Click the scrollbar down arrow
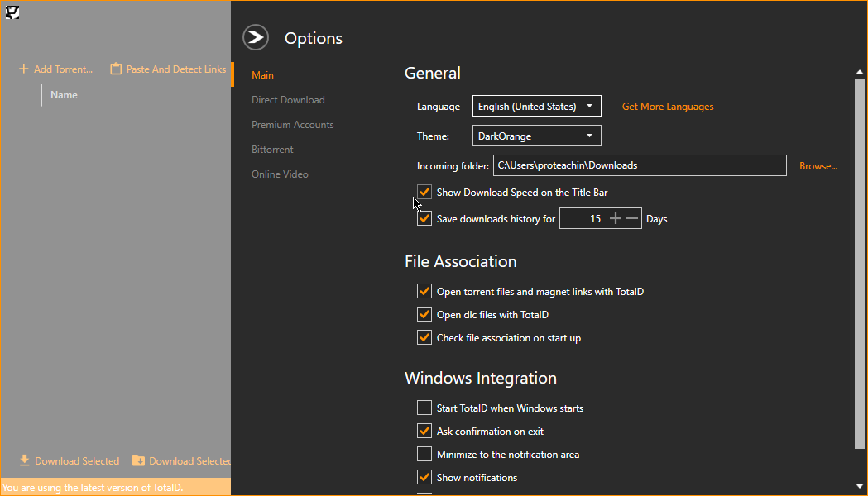The height and width of the screenshot is (496, 868). [859, 486]
